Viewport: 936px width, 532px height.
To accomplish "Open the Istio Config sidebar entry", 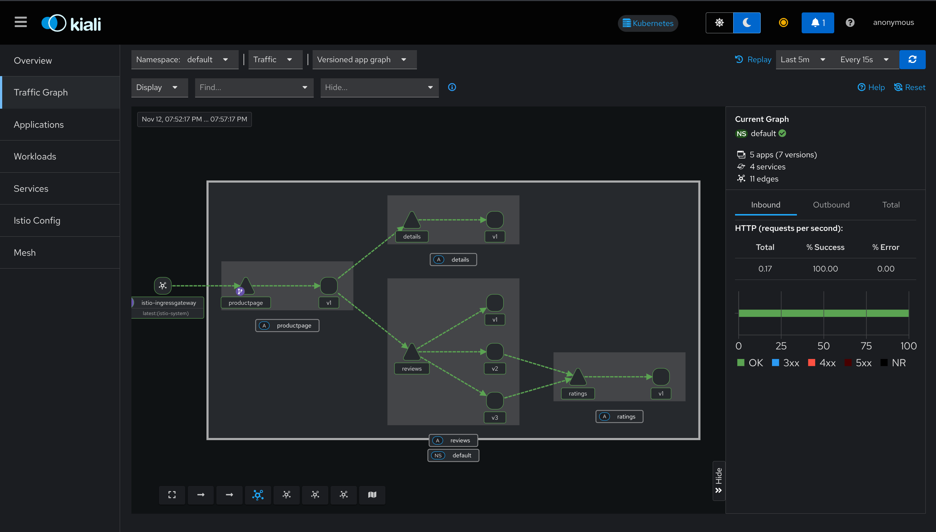I will (37, 220).
